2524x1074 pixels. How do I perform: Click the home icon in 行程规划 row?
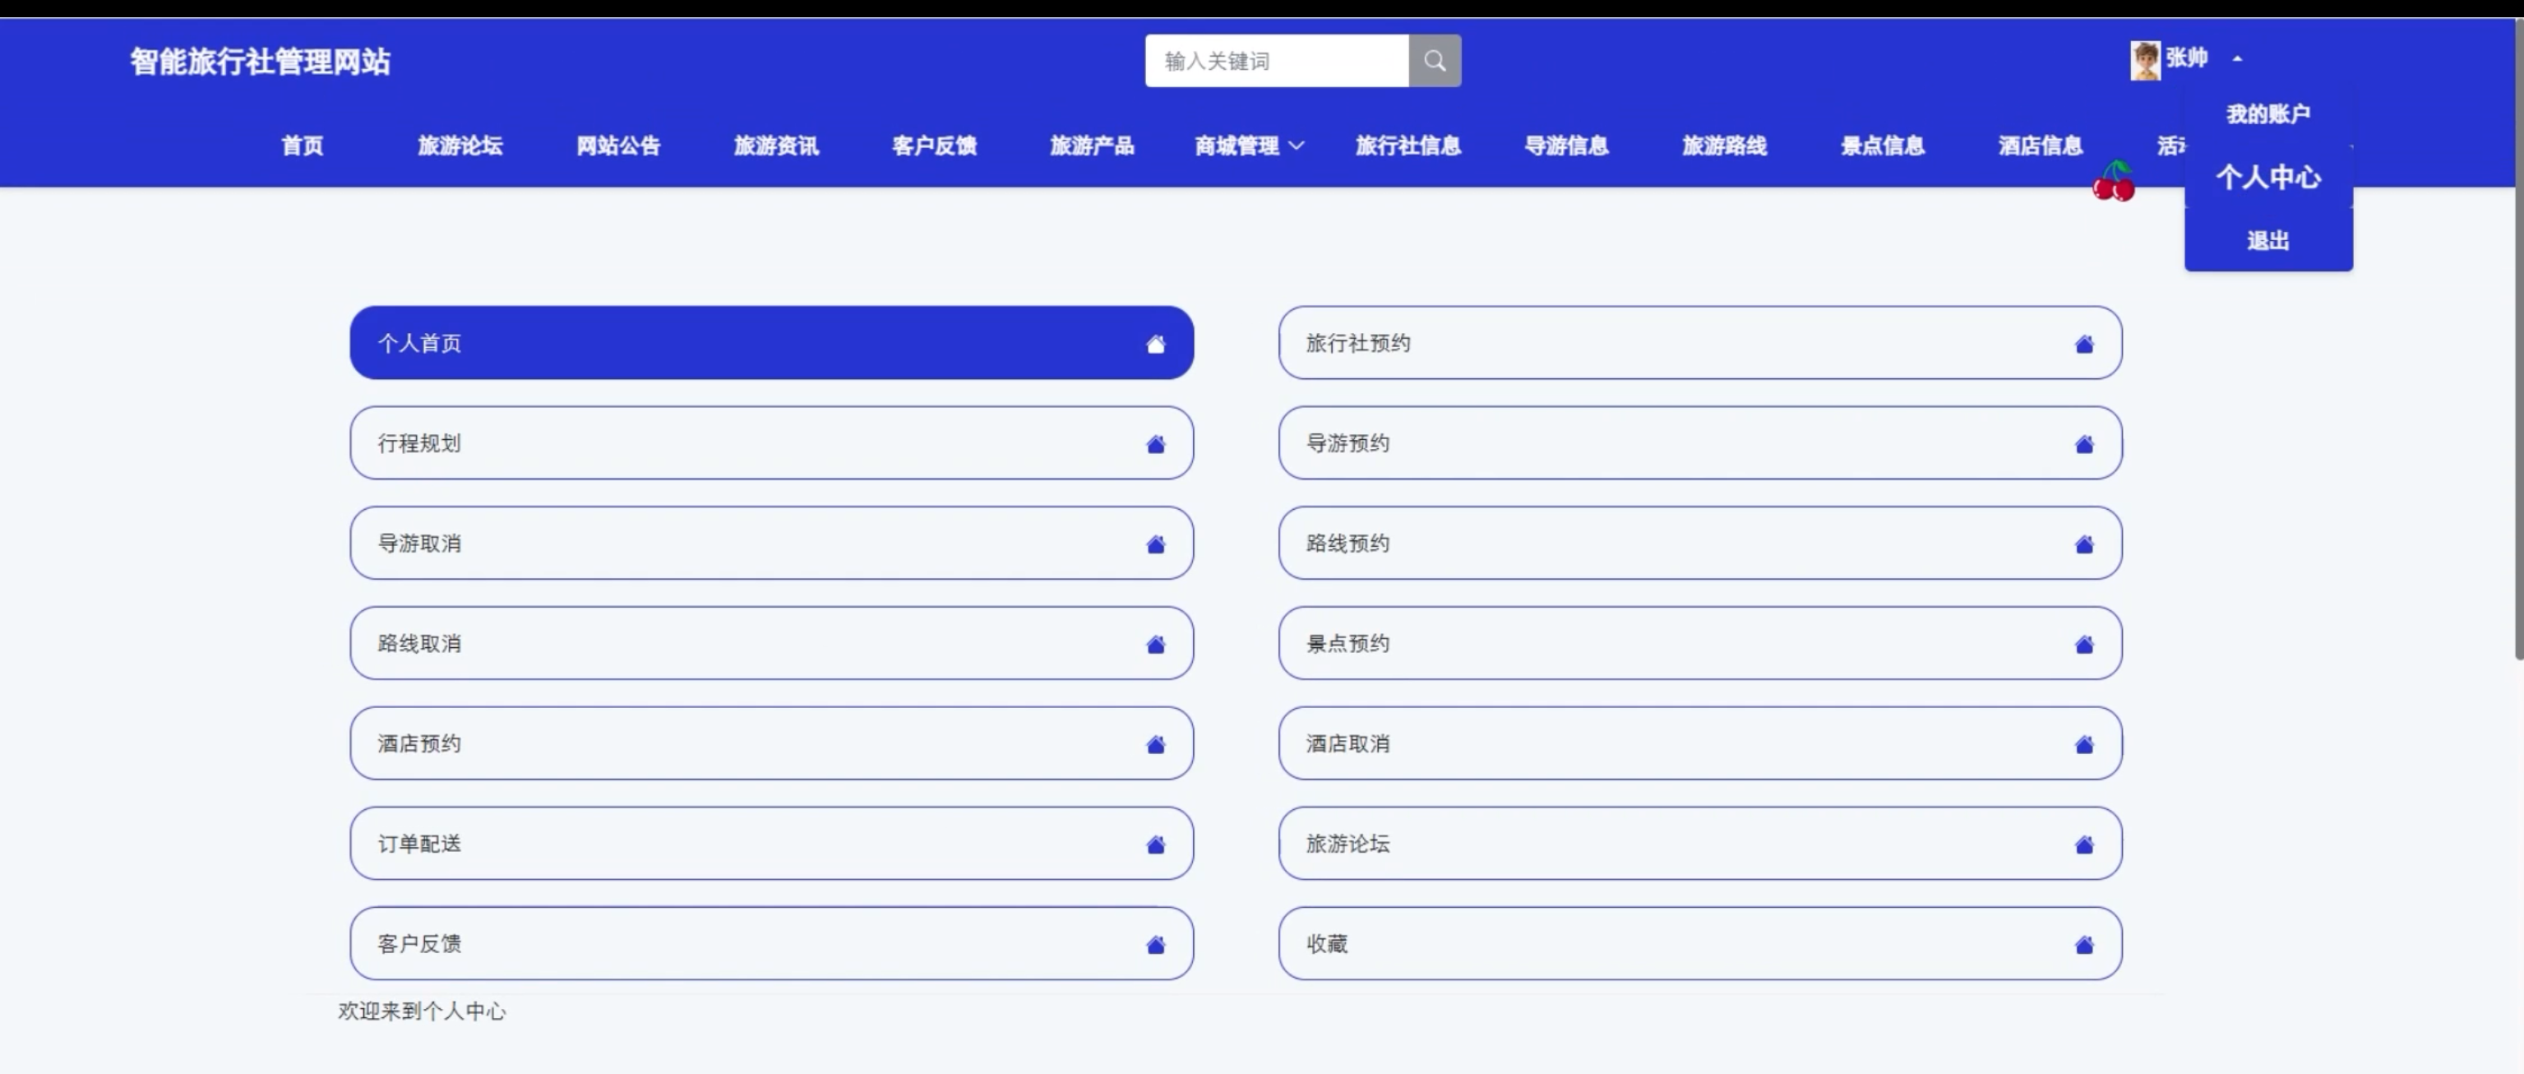(1155, 444)
